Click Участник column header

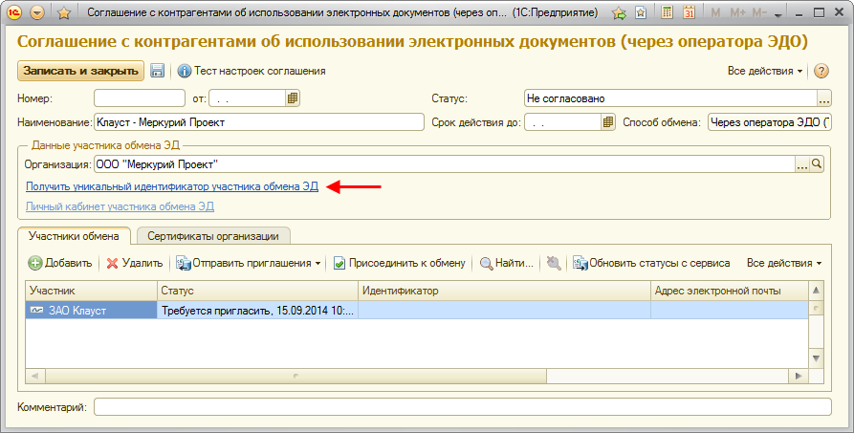[91, 291]
